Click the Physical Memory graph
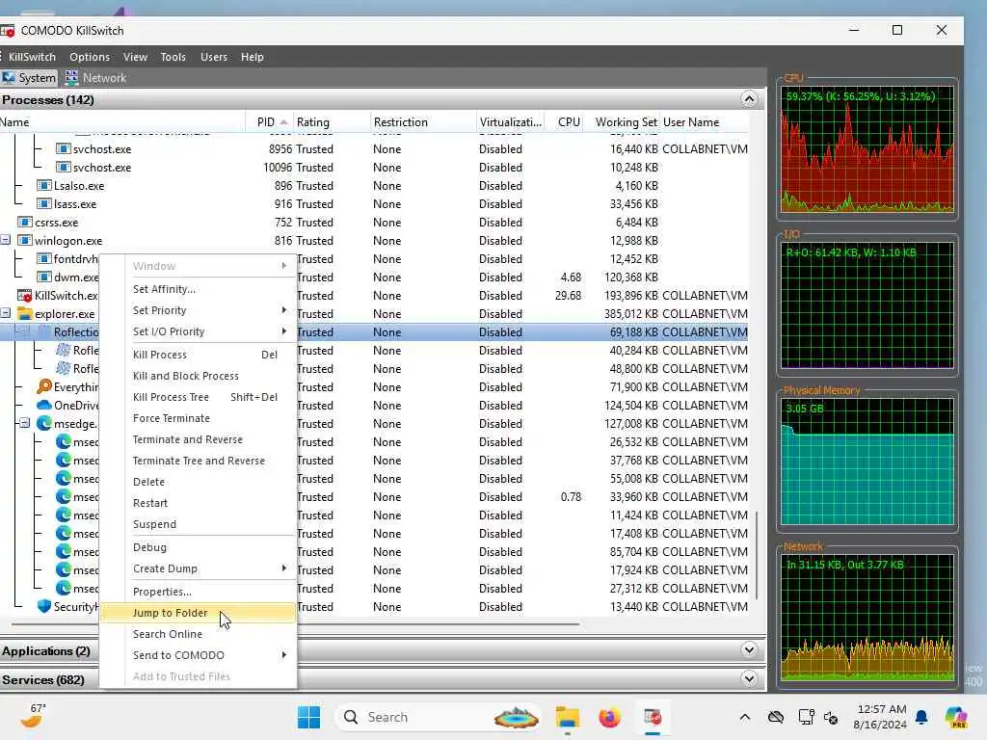Image resolution: width=987 pixels, height=740 pixels. (x=867, y=462)
